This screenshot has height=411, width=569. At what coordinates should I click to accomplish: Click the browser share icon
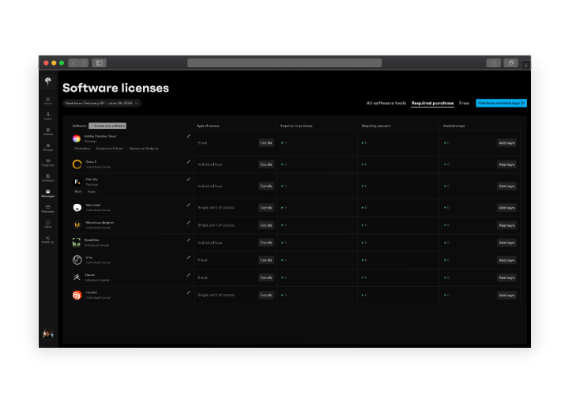click(494, 62)
